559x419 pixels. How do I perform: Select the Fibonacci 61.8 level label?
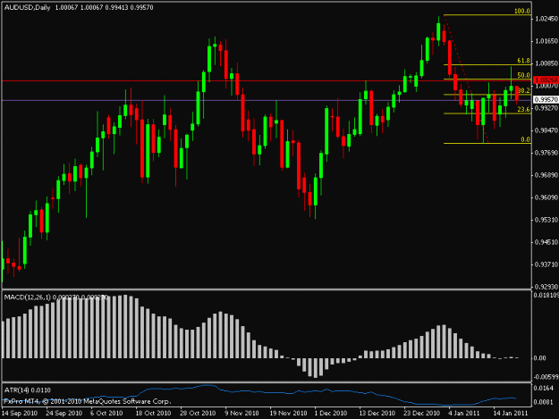(x=523, y=61)
